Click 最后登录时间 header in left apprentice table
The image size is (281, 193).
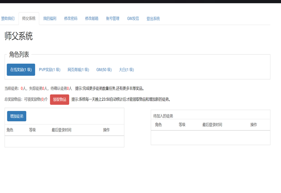click(x=61, y=130)
